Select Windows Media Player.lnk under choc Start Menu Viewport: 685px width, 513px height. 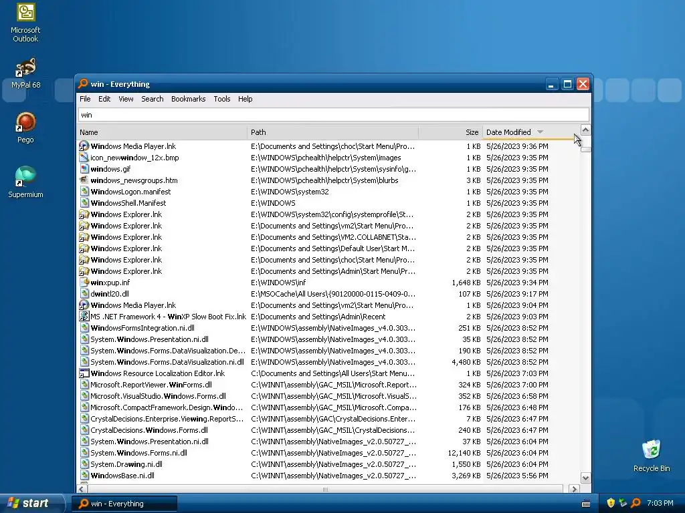click(328, 146)
